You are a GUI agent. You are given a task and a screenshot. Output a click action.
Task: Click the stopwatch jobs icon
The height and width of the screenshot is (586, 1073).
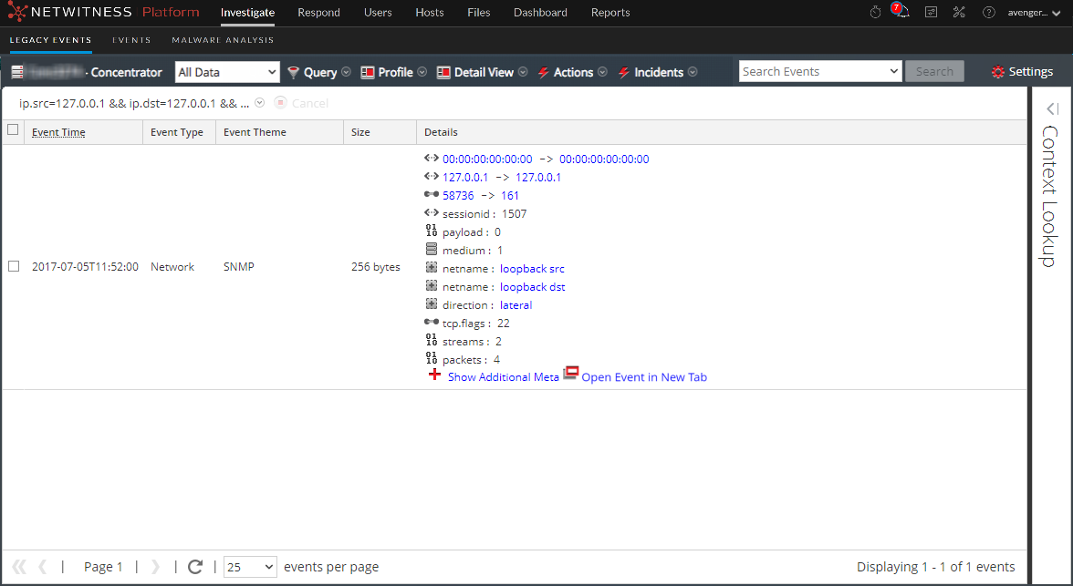(x=875, y=13)
